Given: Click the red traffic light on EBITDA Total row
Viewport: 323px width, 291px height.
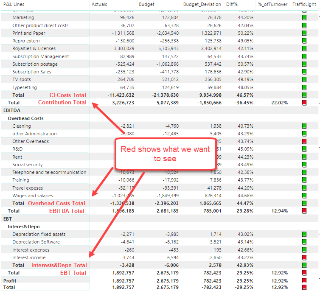Looking at the screenshot, I should coord(304,211).
